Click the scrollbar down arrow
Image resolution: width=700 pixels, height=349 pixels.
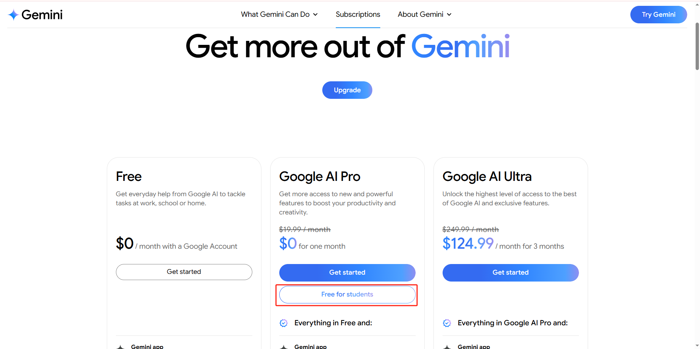pyautogui.click(x=697, y=345)
